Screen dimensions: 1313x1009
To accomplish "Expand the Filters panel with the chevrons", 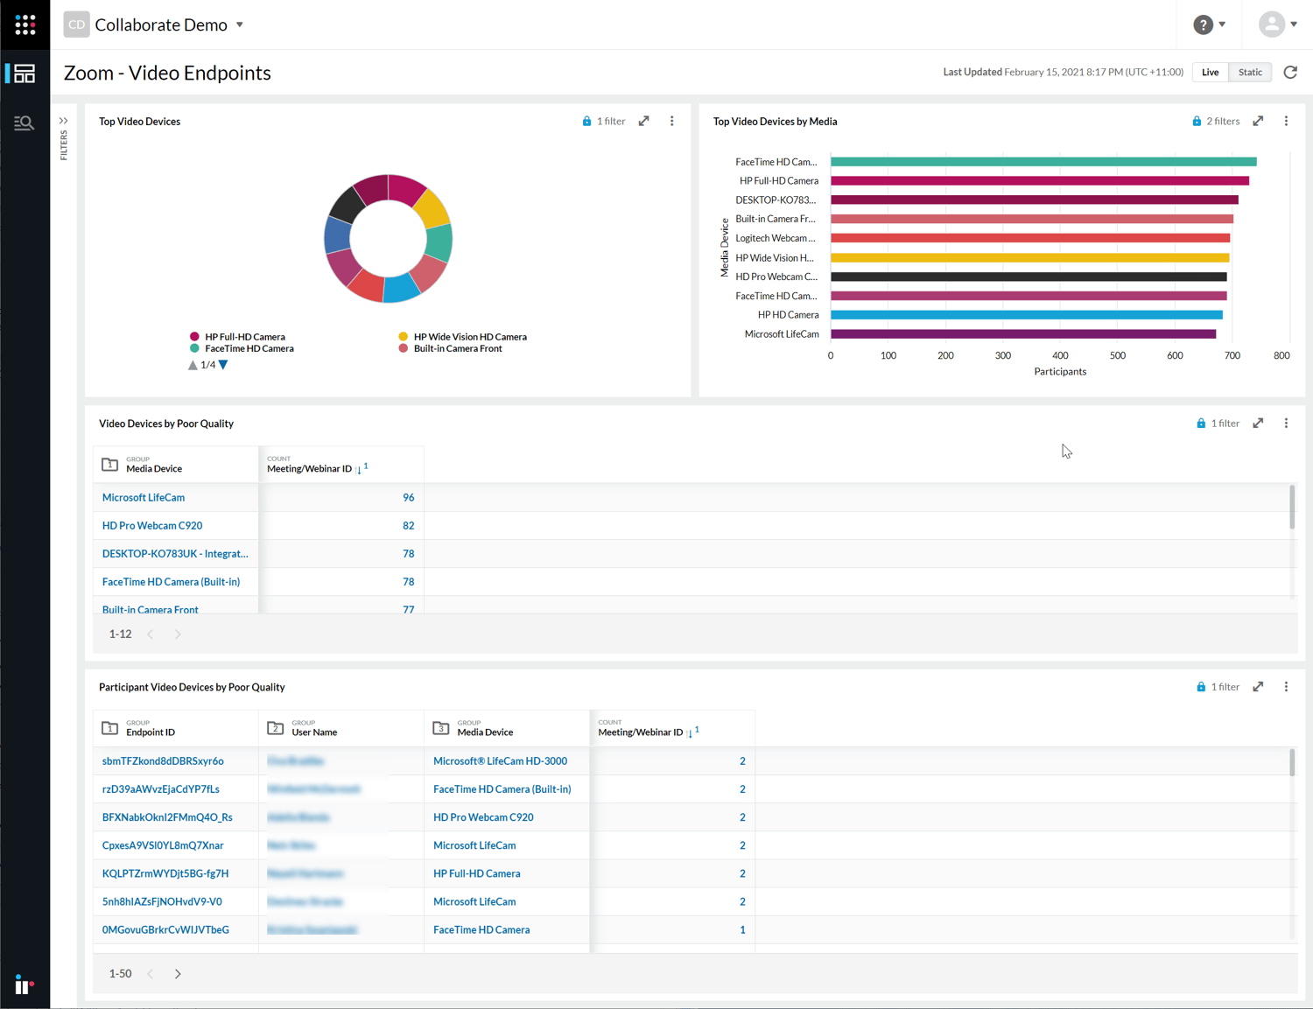I will coord(63,120).
